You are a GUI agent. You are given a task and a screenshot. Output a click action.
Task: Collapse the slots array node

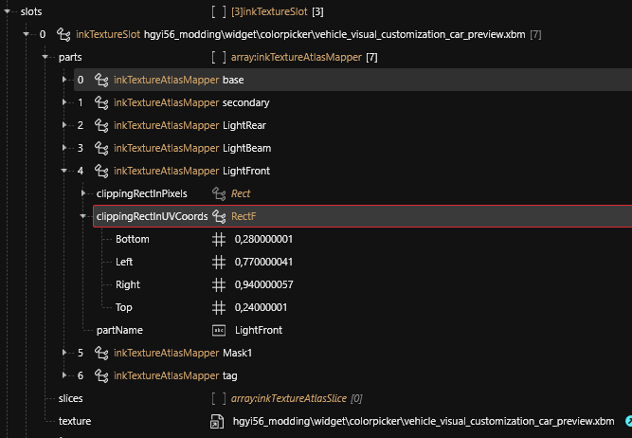point(9,11)
